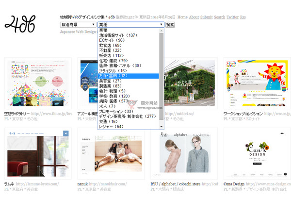
Task: Pick 住宅・建設 (79) in the dropdown
Action: click(128, 61)
